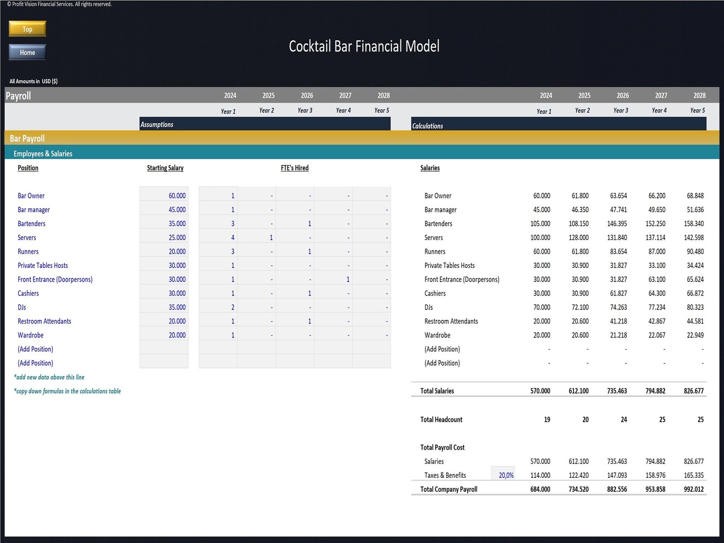Select the Bar Payroll gold banner
The width and height of the screenshot is (724, 543).
coord(362,138)
